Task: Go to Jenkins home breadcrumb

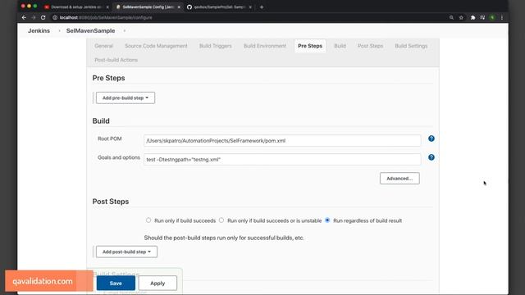Action: (x=39, y=31)
